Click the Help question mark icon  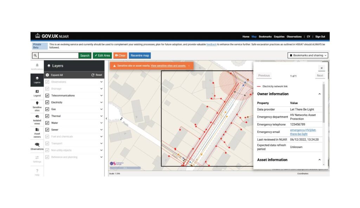point(37,171)
